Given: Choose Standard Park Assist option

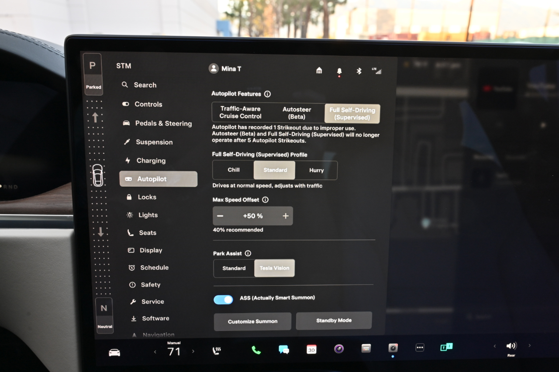Looking at the screenshot, I should coord(234,268).
